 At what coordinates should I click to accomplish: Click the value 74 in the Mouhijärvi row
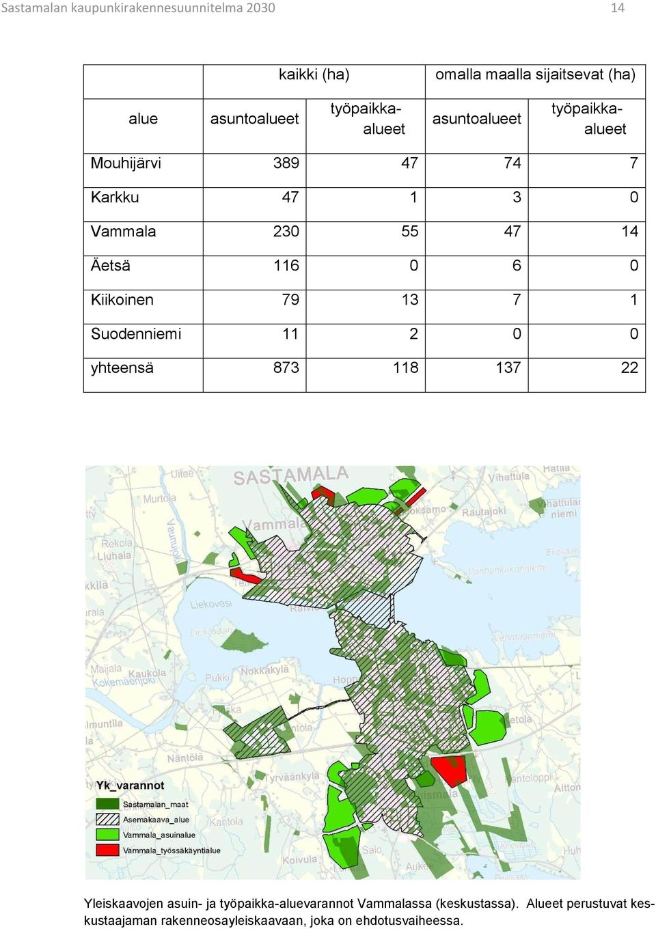(512, 163)
